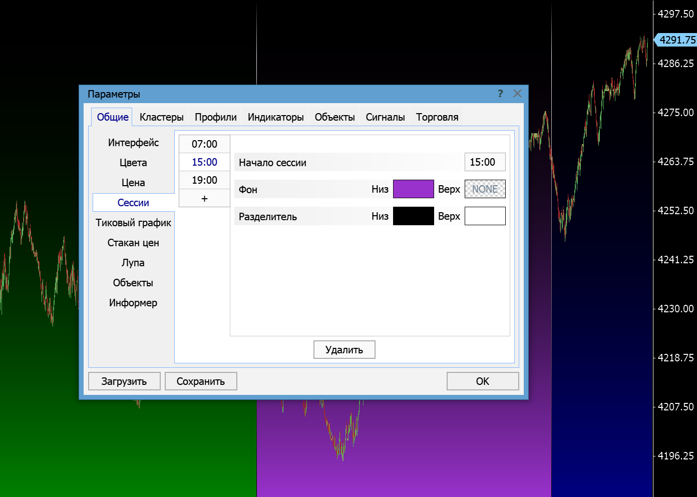Confirm with the OK button
The width and height of the screenshot is (697, 497).
click(482, 381)
